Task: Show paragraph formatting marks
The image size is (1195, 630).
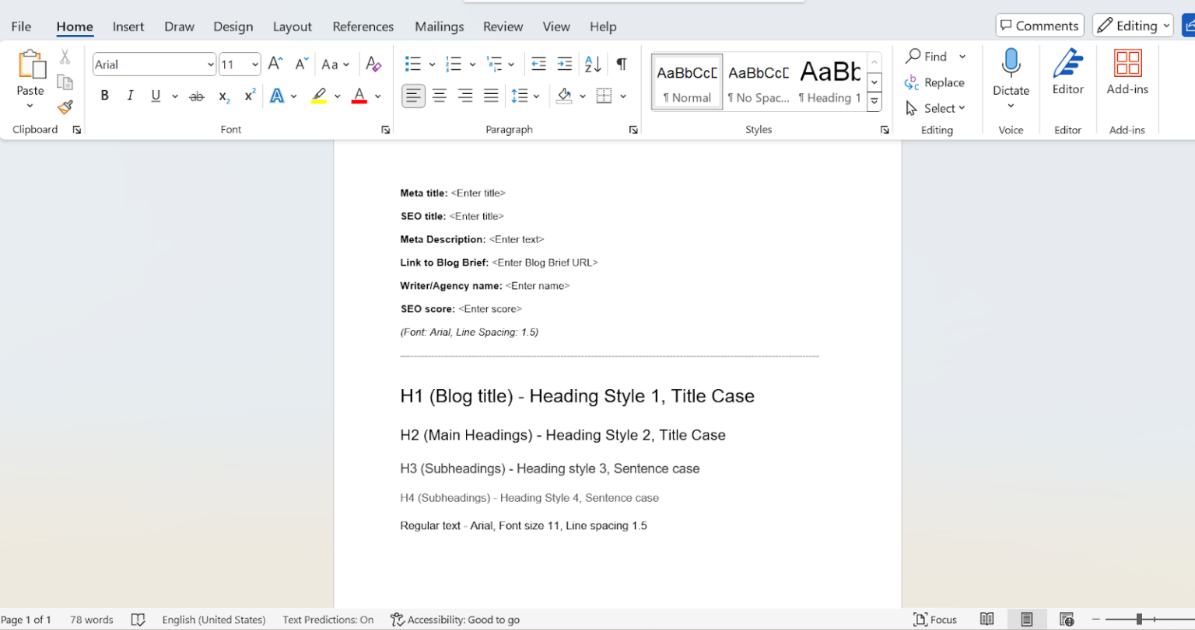Action: pyautogui.click(x=621, y=64)
